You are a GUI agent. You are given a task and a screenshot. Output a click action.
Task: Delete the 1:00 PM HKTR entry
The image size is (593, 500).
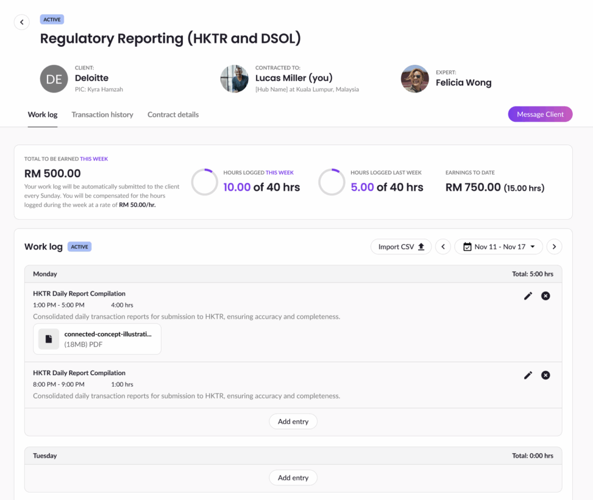pos(546,296)
